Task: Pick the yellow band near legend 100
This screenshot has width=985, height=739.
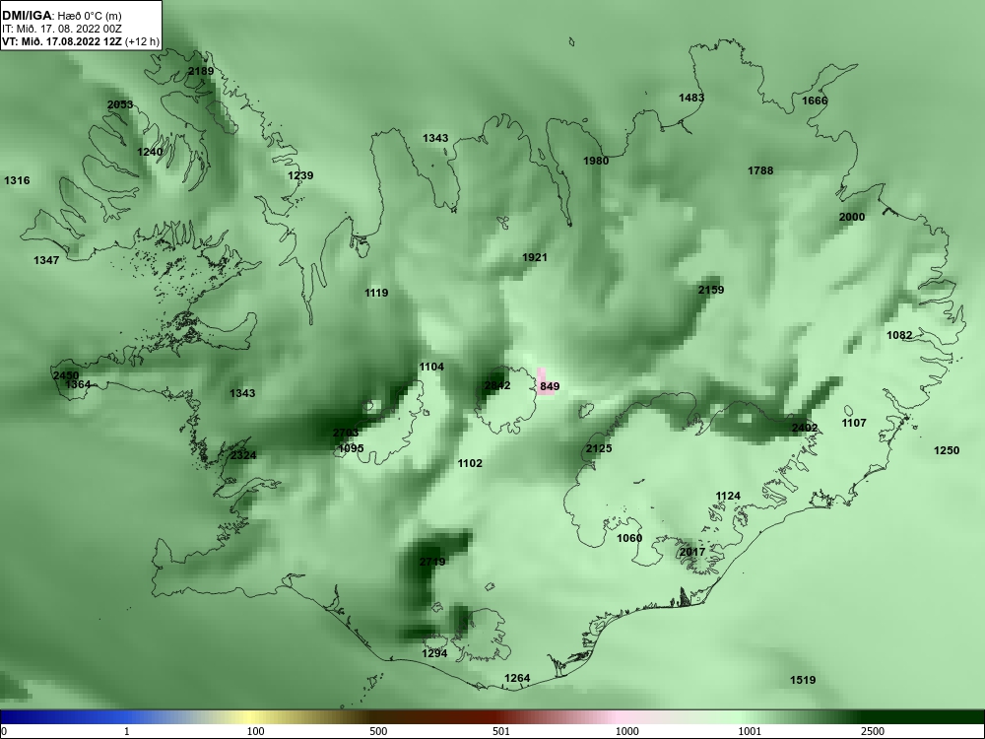Action: click(x=248, y=717)
